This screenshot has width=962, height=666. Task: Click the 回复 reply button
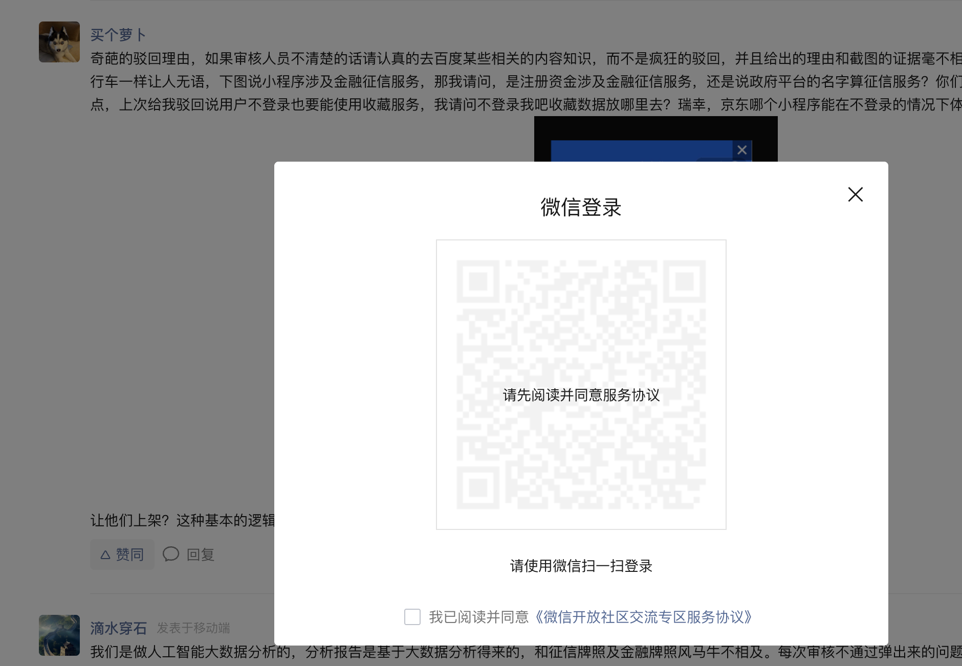click(188, 554)
